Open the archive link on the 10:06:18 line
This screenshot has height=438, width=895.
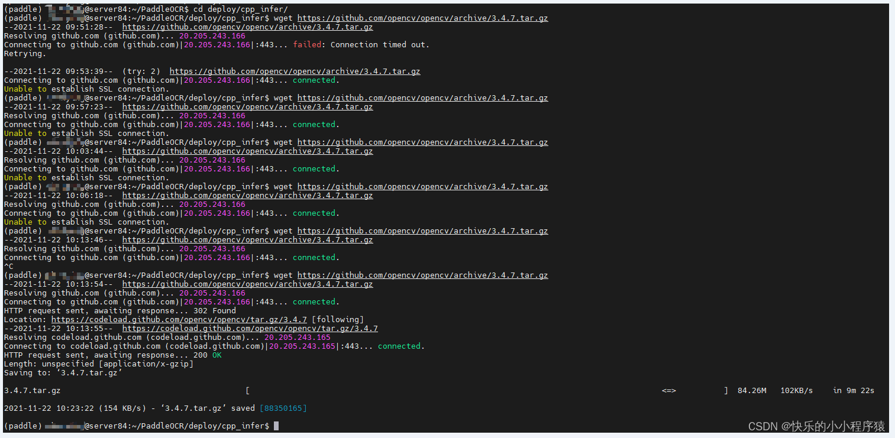[247, 196]
